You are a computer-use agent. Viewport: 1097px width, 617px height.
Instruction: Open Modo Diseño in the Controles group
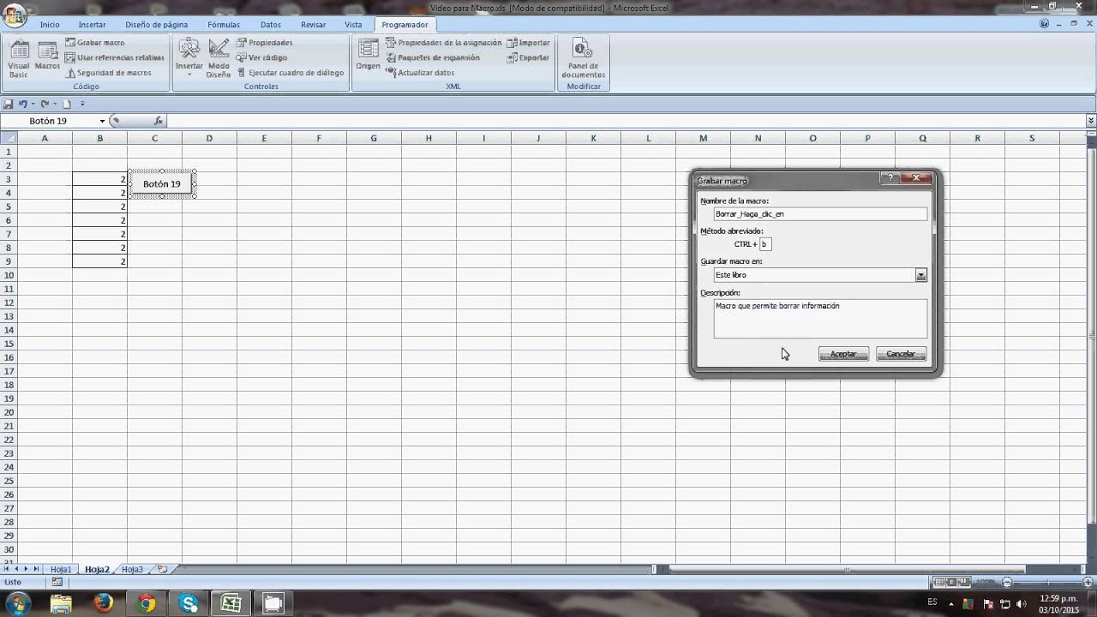click(218, 57)
